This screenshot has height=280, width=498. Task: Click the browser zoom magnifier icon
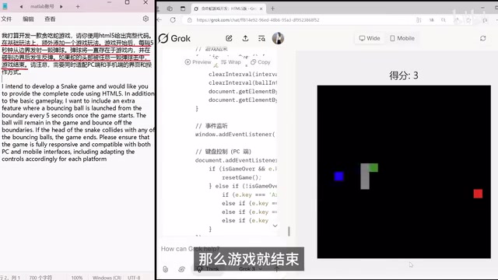tap(443, 20)
